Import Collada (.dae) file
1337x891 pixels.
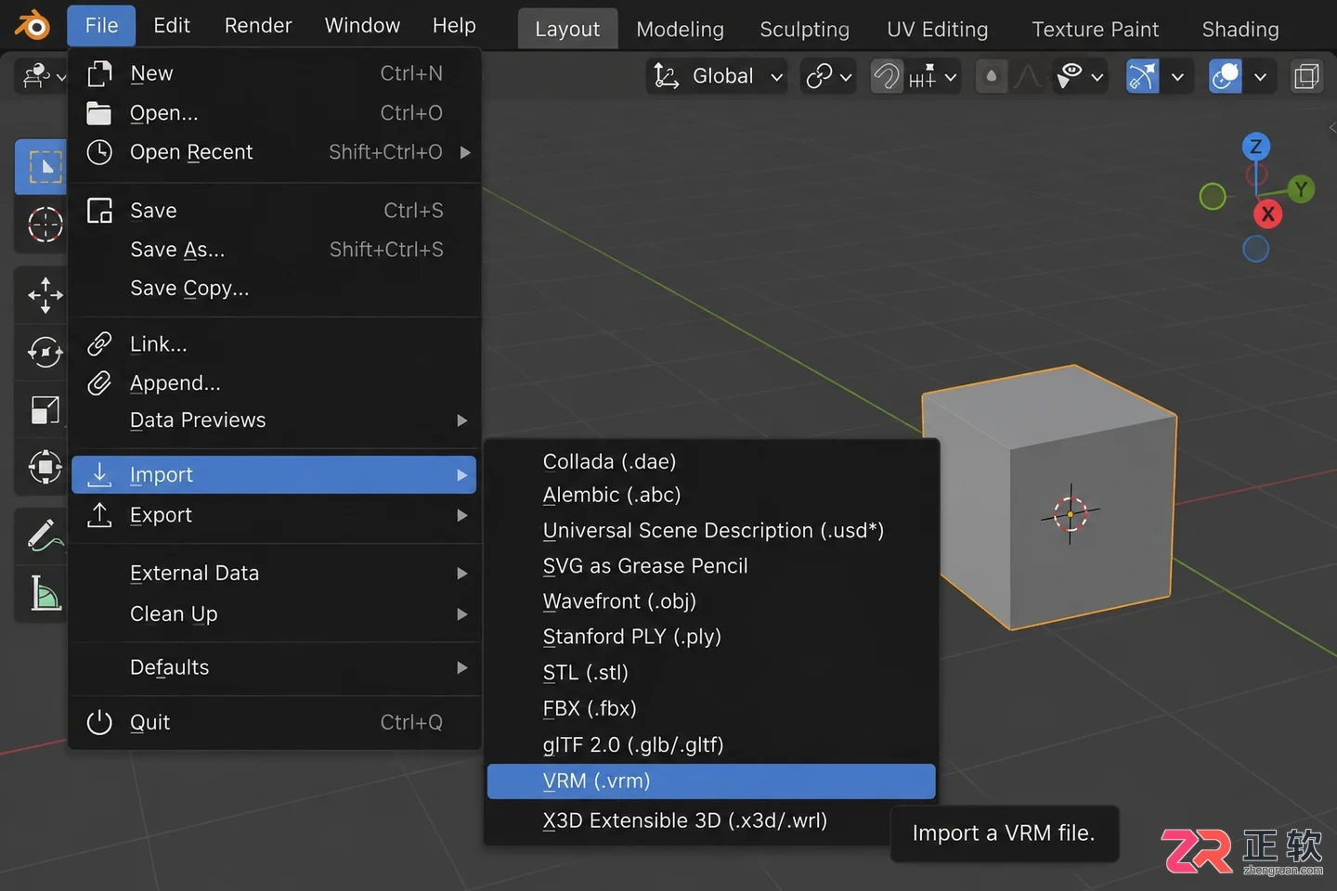(x=711, y=461)
